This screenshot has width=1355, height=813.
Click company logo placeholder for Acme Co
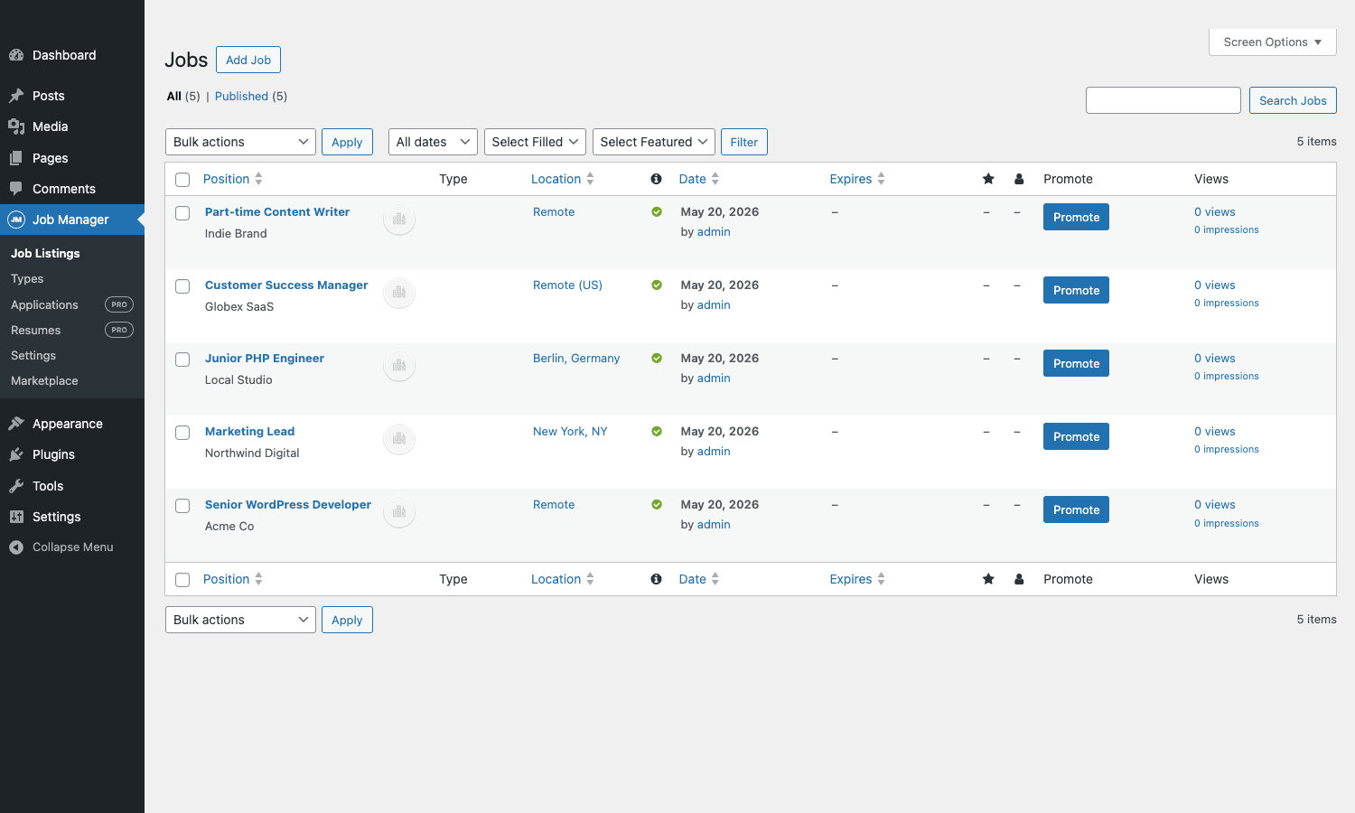click(x=399, y=512)
